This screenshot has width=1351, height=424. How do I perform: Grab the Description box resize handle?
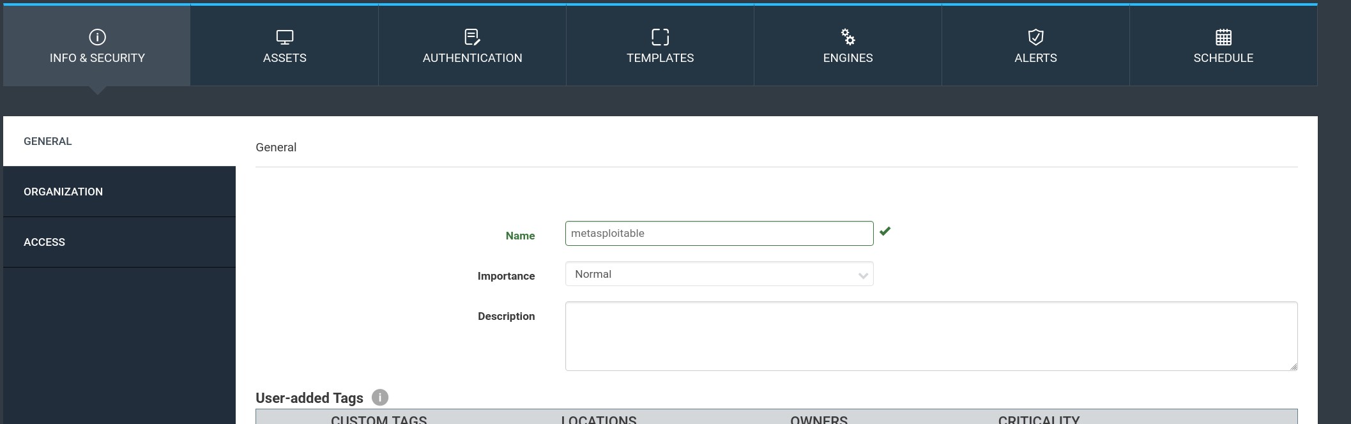tap(1293, 367)
